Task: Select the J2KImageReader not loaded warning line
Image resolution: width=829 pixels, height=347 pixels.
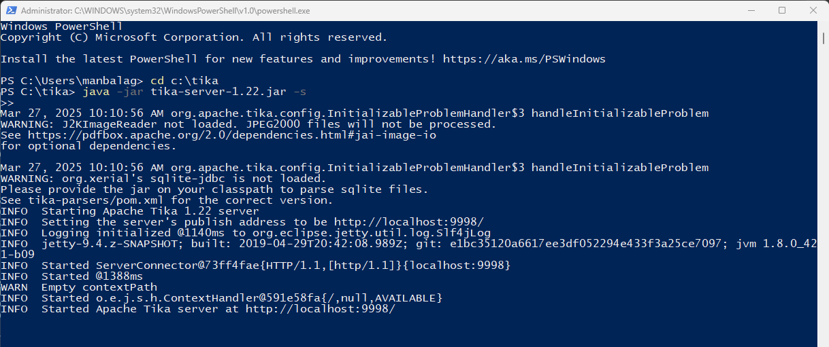Action: (248, 124)
